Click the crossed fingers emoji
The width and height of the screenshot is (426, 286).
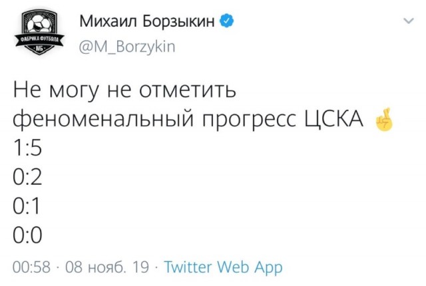coord(384,119)
